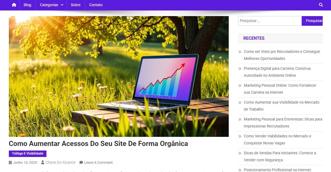
Task: Click the comment bubble icon near Leave A Comment
Action: (x=81, y=162)
